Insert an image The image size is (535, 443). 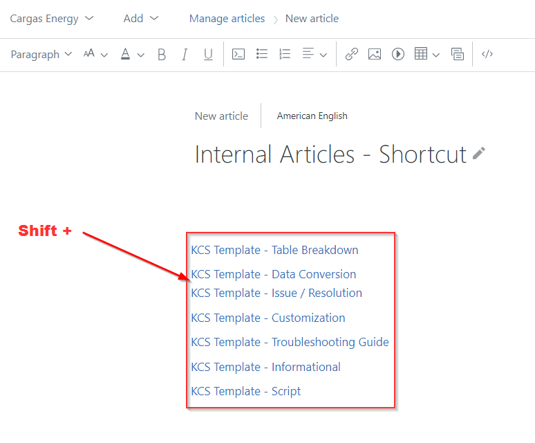(x=375, y=54)
